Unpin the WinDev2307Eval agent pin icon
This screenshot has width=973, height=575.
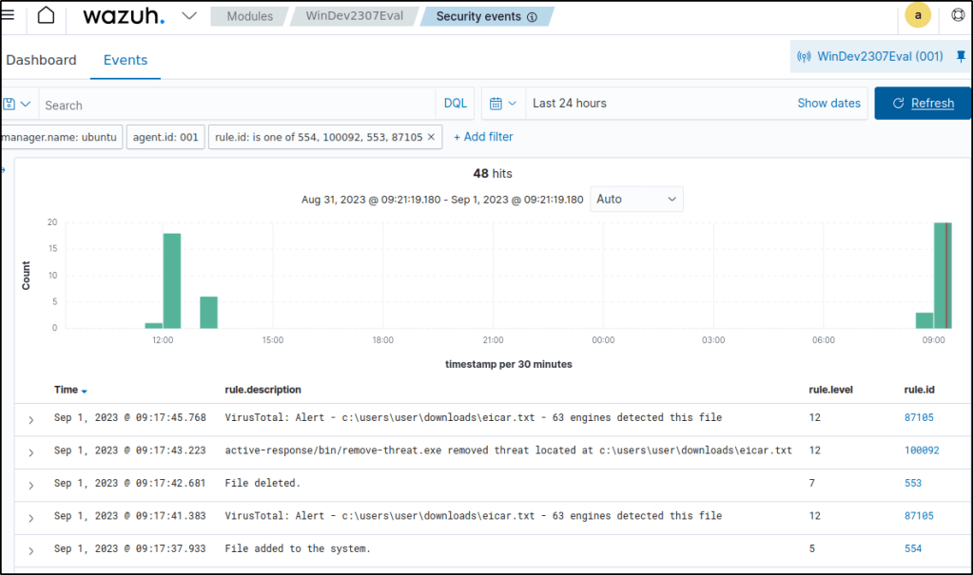coord(960,56)
